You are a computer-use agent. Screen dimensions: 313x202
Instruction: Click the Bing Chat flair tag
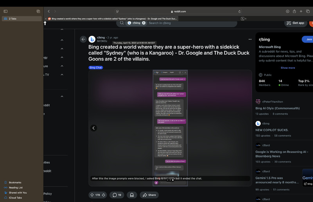tap(95, 68)
